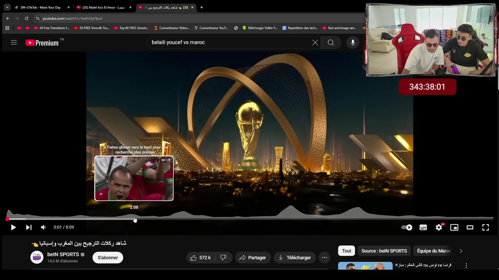Open the recommended video thumbnail

click(365, 266)
